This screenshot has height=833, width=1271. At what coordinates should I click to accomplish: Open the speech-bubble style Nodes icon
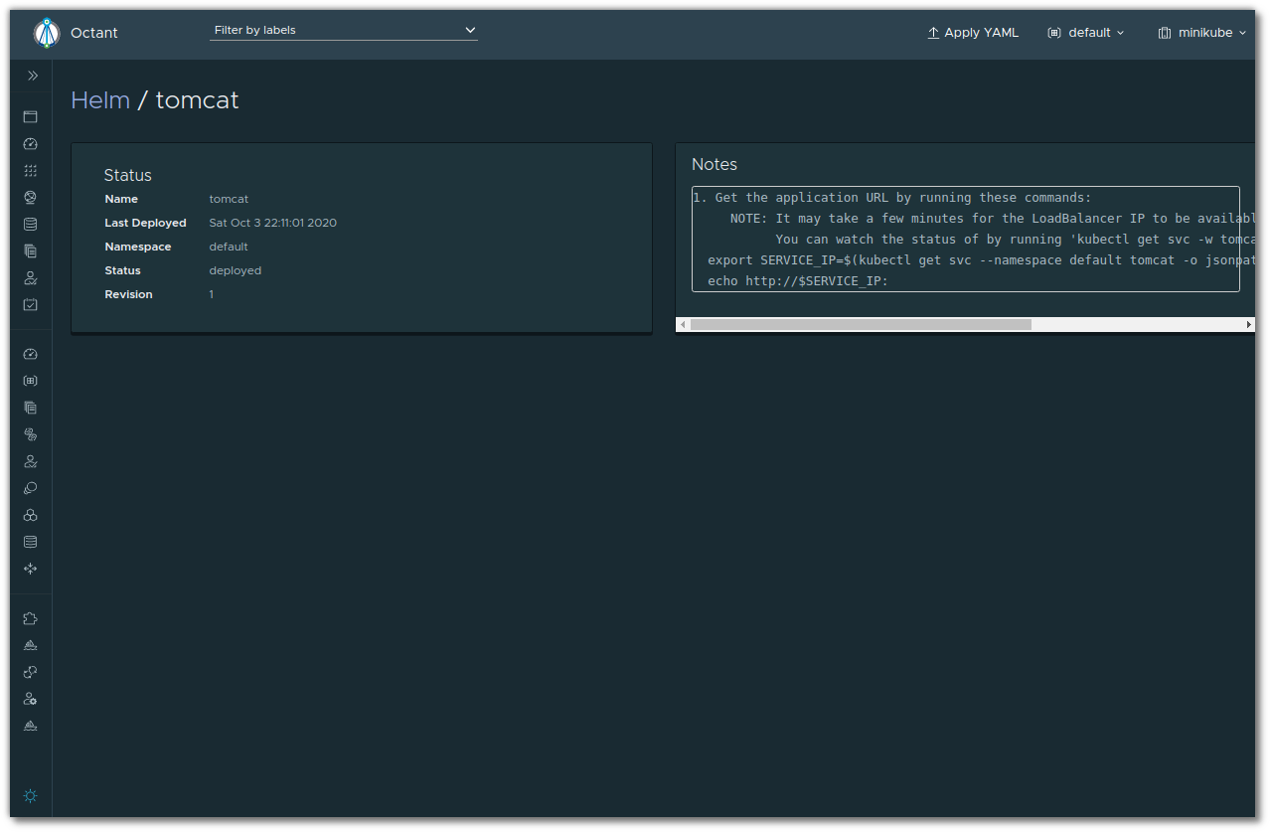pyautogui.click(x=31, y=488)
